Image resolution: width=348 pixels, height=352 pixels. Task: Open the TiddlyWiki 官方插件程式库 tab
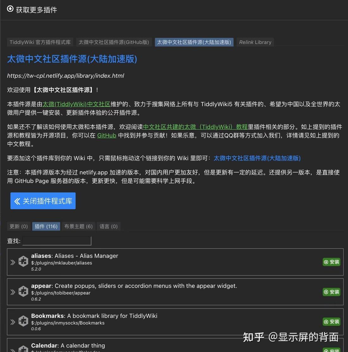40,42
